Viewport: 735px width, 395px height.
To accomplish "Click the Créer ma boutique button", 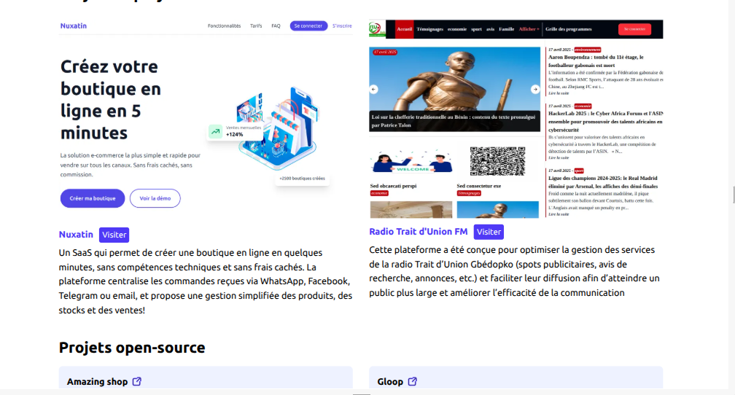I will (x=93, y=198).
